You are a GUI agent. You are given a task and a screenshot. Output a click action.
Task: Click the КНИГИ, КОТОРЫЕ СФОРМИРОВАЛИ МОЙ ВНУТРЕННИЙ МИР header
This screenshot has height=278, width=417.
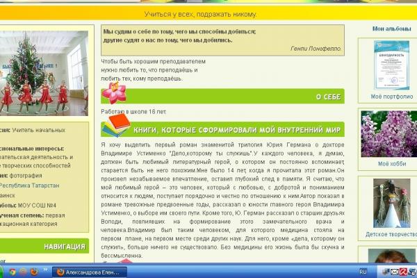click(222, 129)
